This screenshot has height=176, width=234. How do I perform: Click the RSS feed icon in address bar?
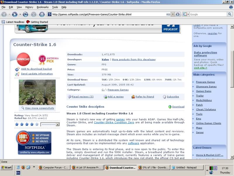(168, 14)
